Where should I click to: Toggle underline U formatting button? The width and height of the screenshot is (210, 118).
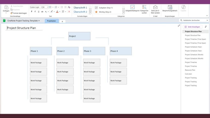pyautogui.click(x=39, y=12)
